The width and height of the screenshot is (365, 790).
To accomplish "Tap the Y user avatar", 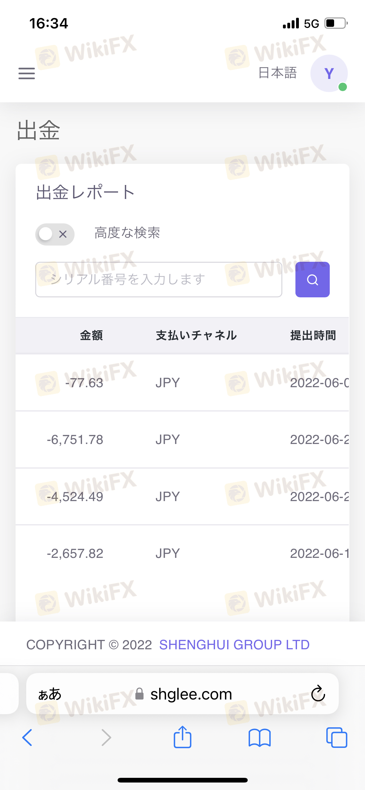I will [329, 73].
